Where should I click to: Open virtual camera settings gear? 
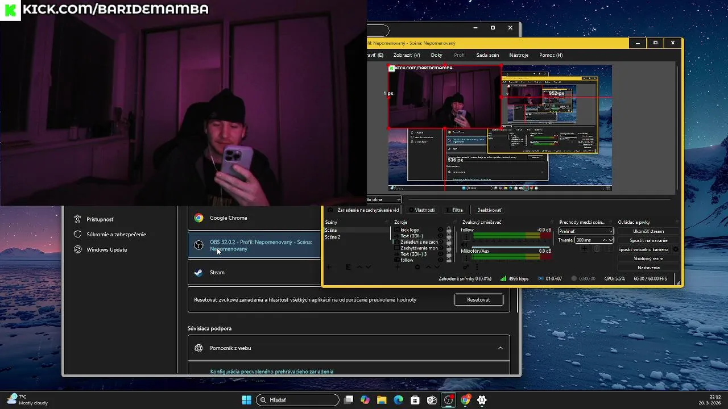point(676,249)
